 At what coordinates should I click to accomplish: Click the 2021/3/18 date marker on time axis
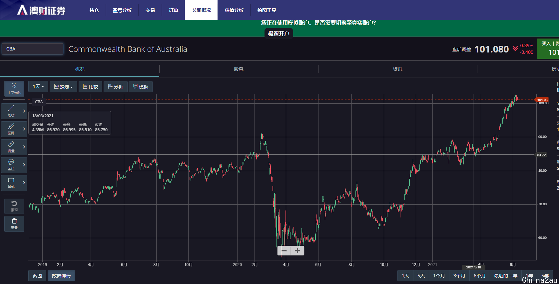473,267
